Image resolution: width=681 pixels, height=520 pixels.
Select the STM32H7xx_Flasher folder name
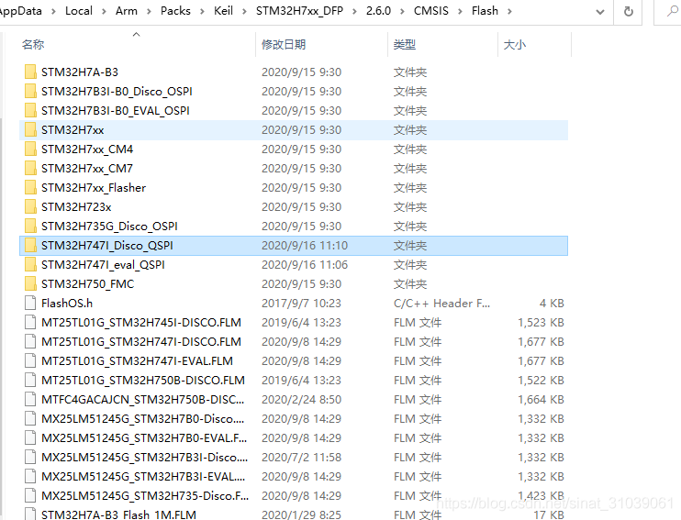94,187
